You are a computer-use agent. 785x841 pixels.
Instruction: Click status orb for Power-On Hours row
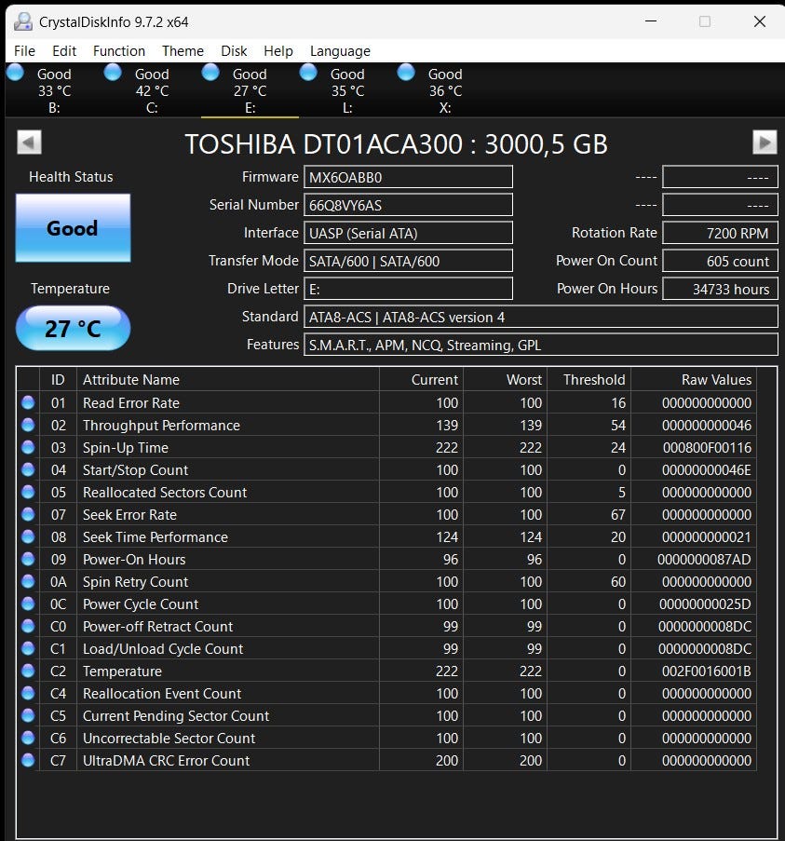[x=28, y=559]
